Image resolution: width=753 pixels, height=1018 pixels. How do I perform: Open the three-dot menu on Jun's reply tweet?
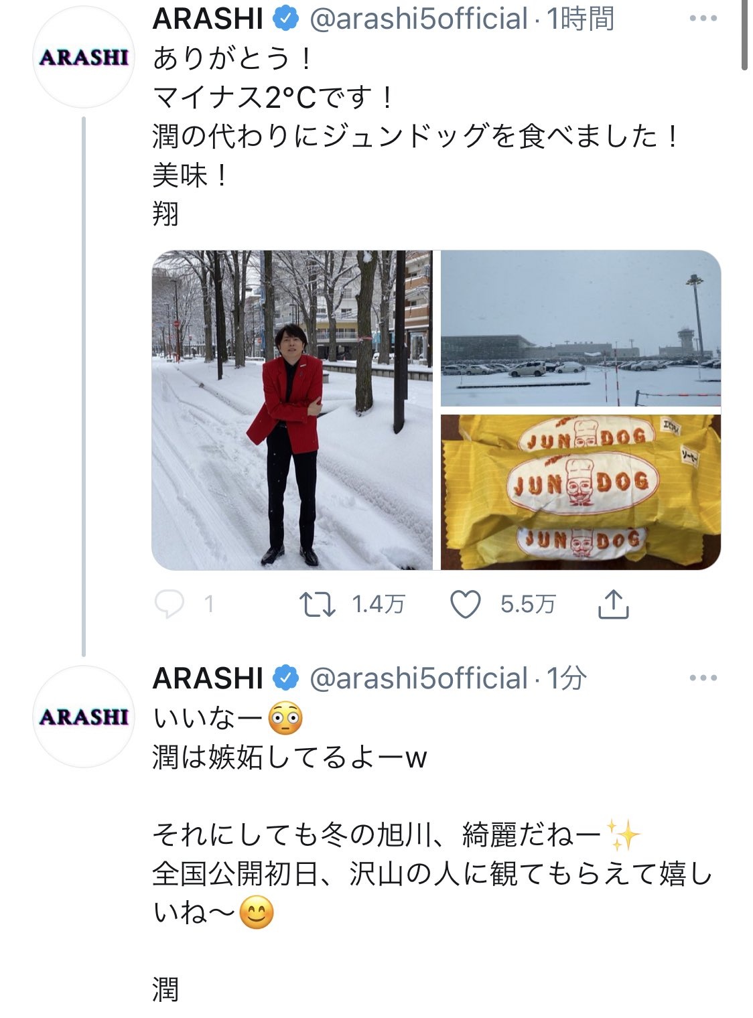coord(703,678)
